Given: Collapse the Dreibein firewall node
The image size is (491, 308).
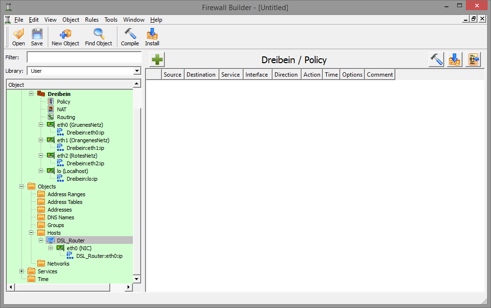Looking at the screenshot, I should (31, 94).
